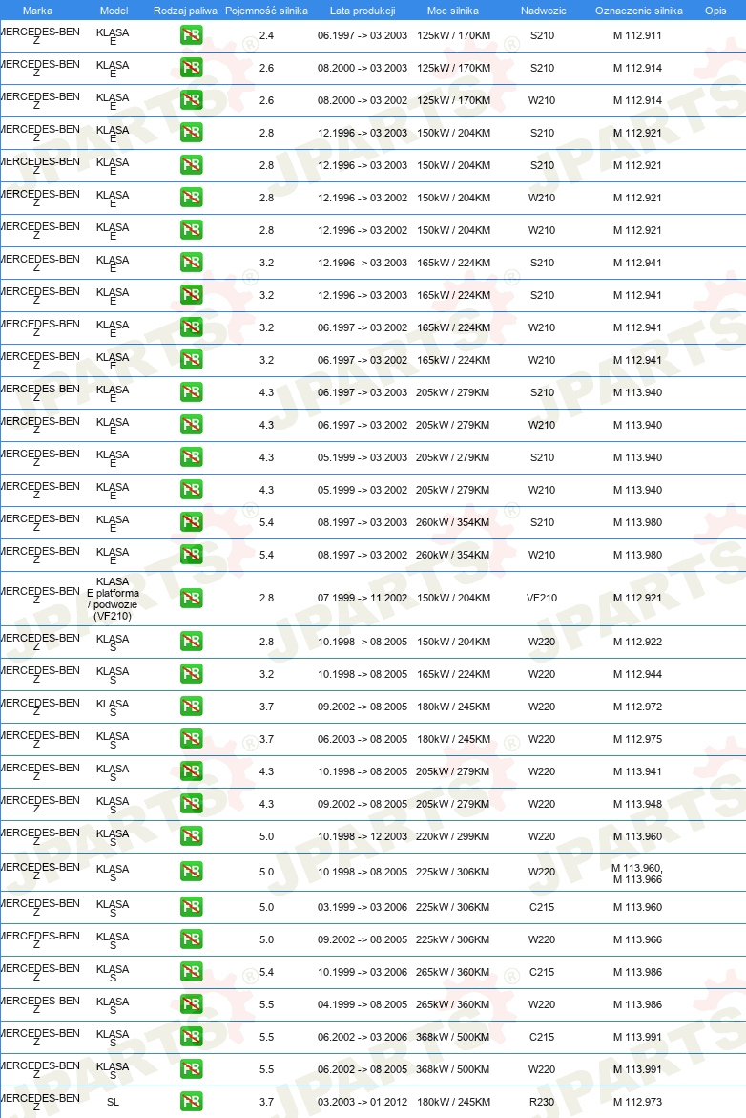Select the date range 08.1997 -> 03.2002
This screenshot has height=1118, width=746.
click(363, 554)
